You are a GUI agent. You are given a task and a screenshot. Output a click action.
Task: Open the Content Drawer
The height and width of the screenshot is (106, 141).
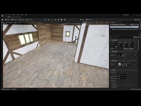point(7,89)
